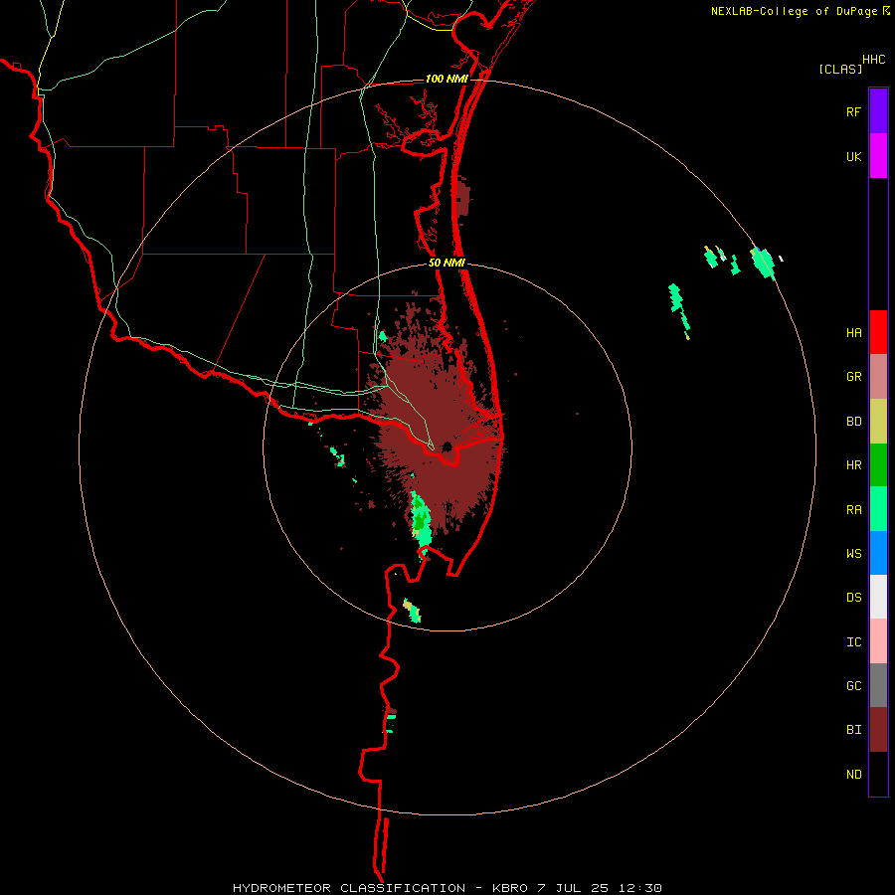Screen dimensions: 895x895
Task: Click the UK magenta legend swatch
Action: tap(878, 156)
